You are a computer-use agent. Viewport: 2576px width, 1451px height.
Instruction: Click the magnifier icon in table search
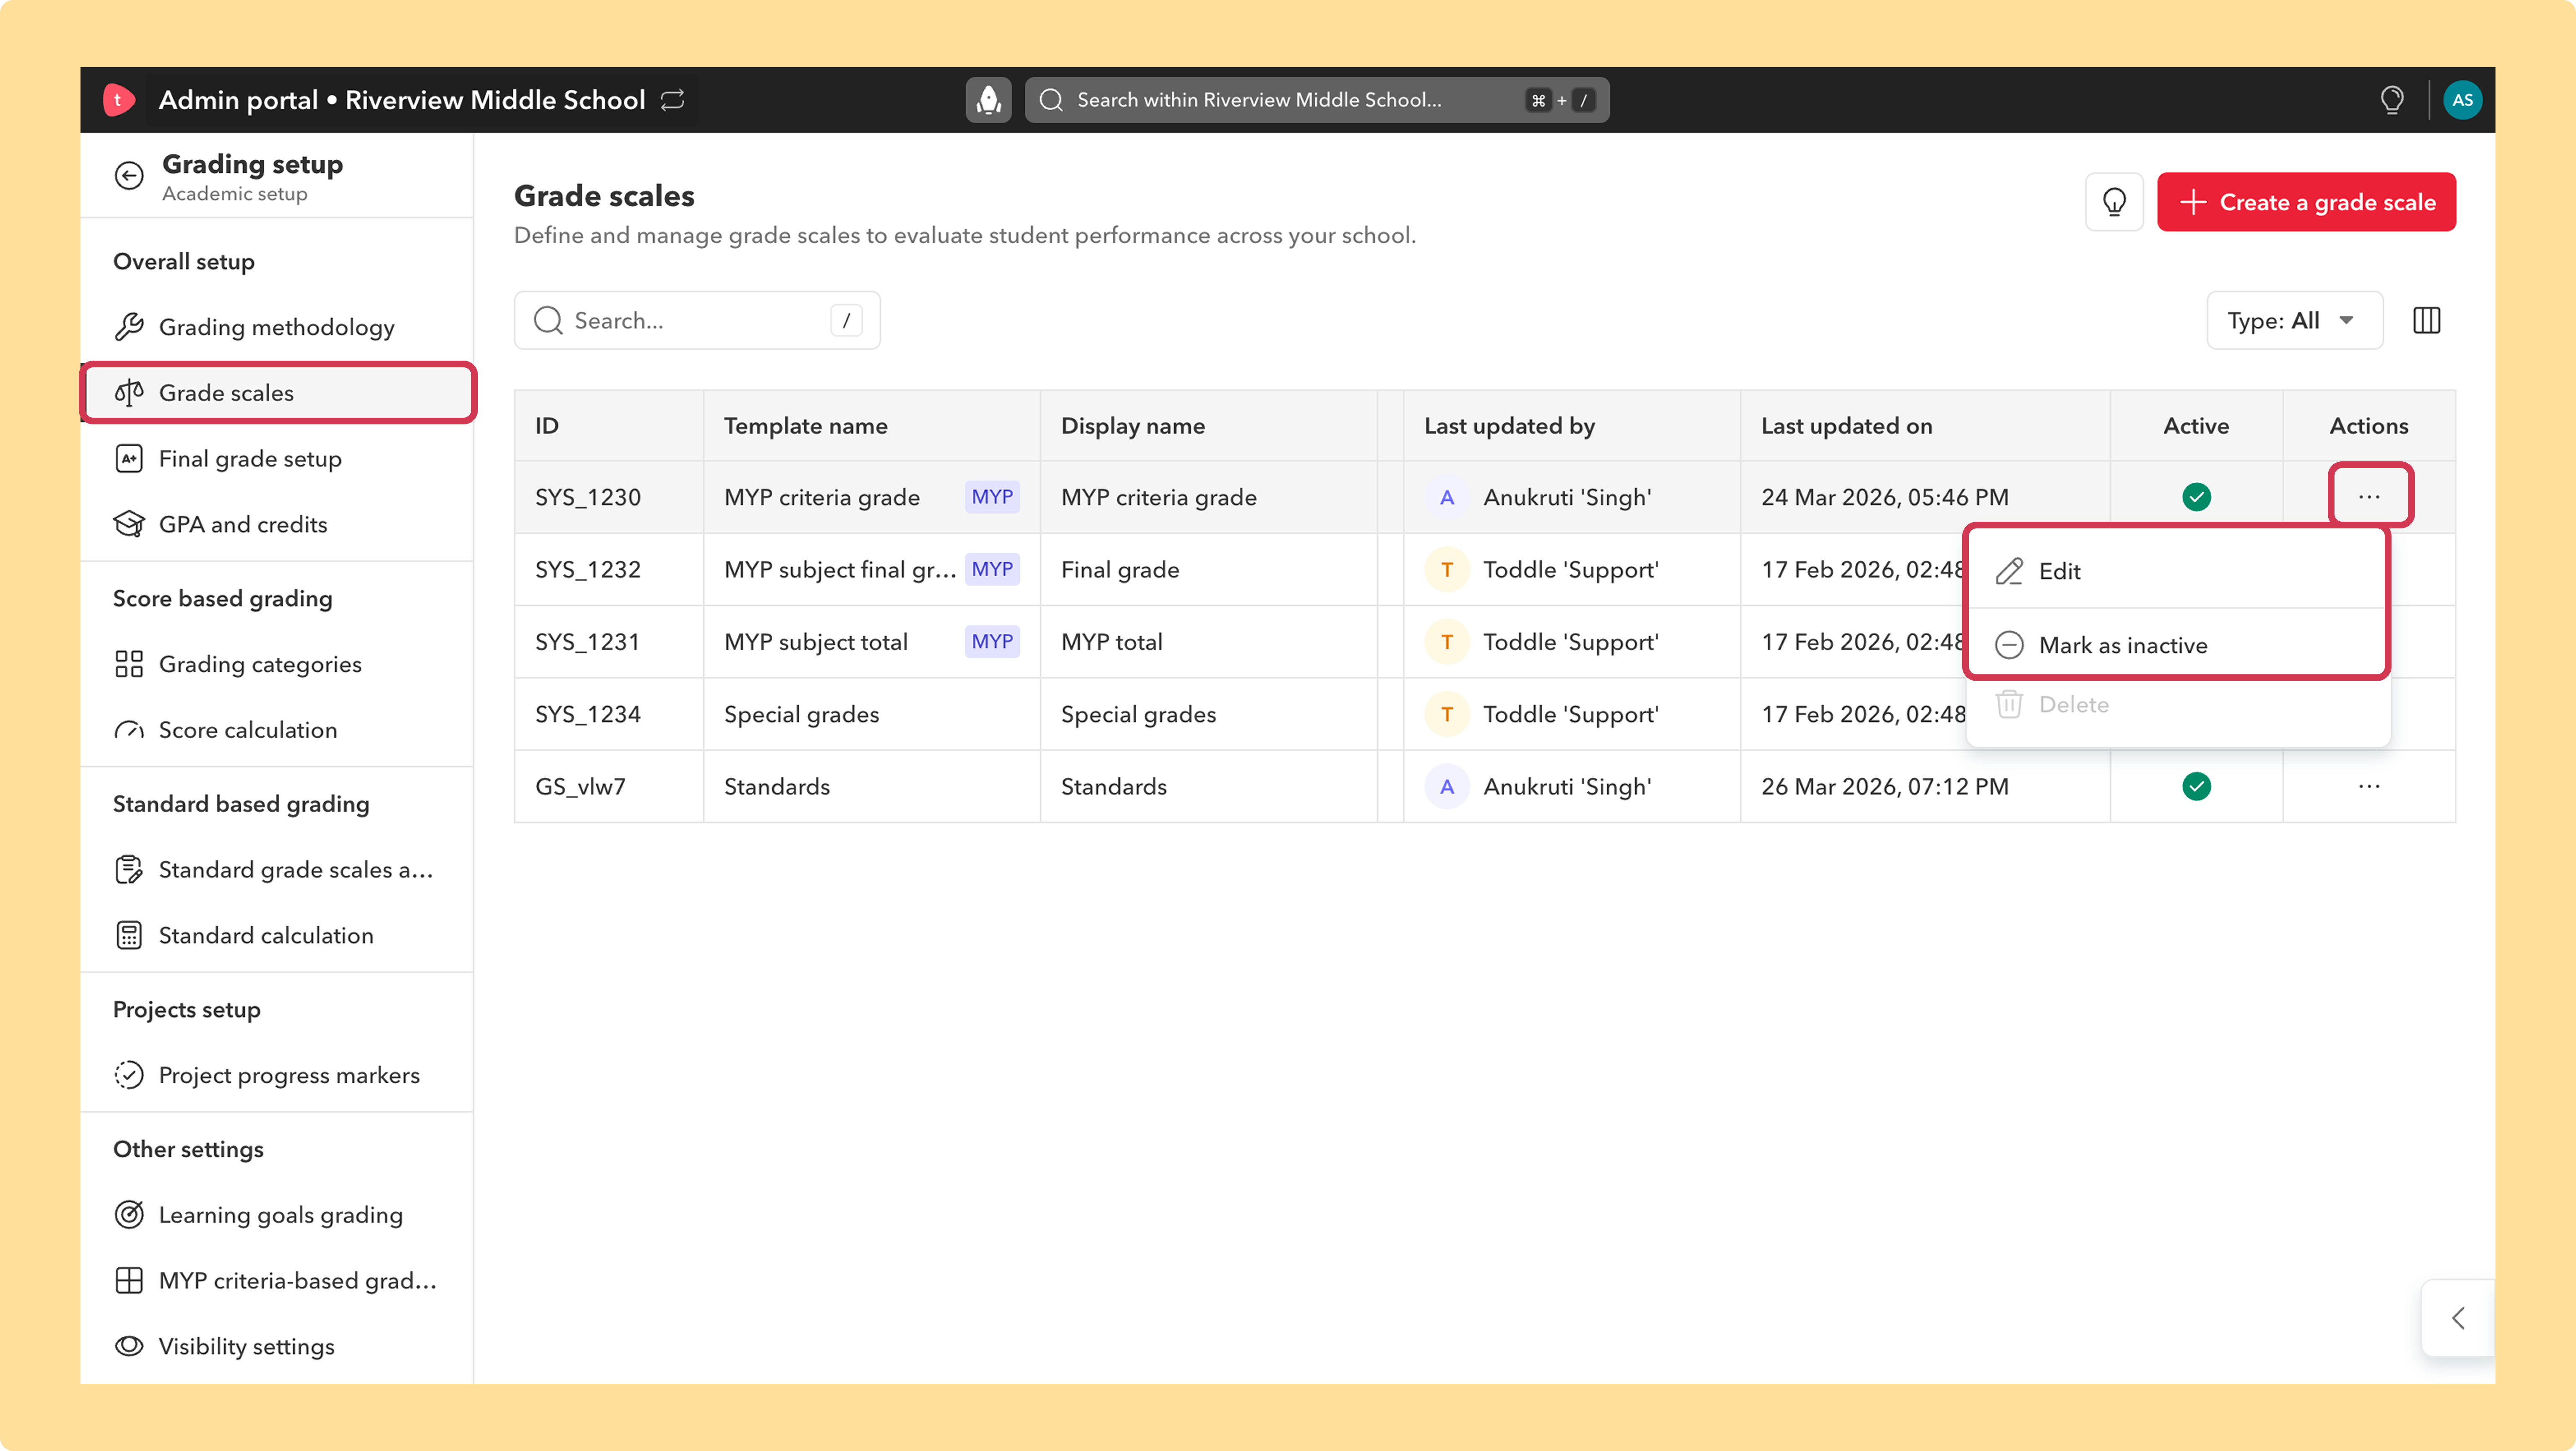coord(548,321)
